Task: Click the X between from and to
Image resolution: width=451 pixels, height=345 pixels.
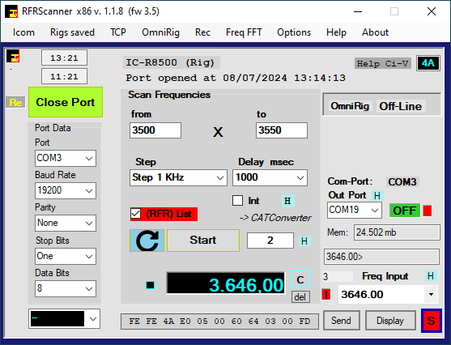Action: 218,132
